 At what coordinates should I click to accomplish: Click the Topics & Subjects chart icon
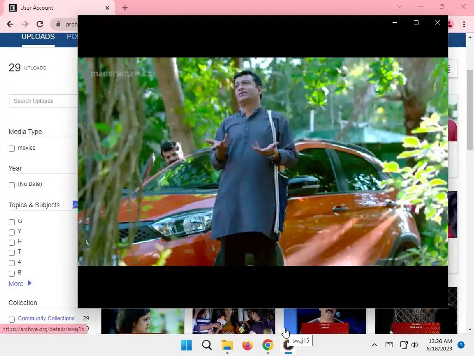[75, 204]
